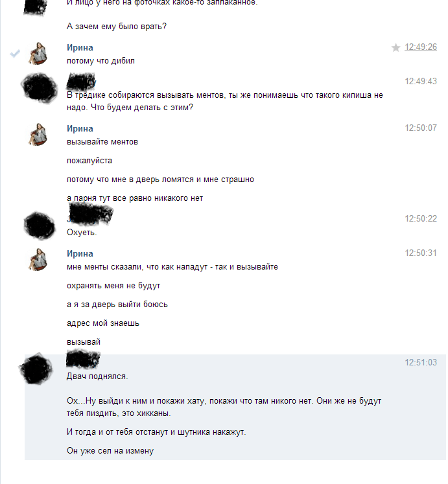Open Ирина's name above "мне менты сказали"
The height and width of the screenshot is (484, 448).
click(x=80, y=253)
